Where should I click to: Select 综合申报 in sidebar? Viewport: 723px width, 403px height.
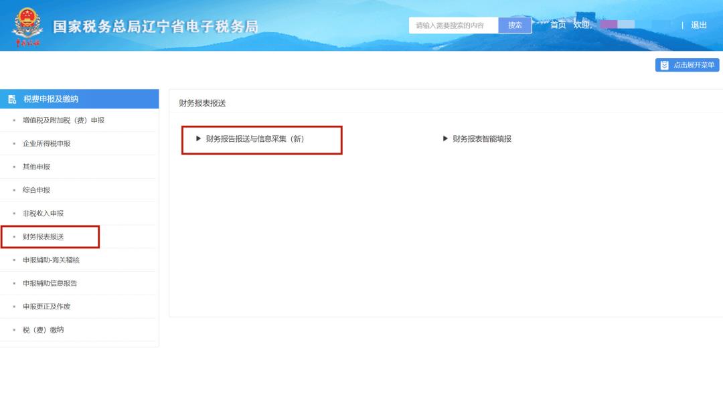point(36,190)
